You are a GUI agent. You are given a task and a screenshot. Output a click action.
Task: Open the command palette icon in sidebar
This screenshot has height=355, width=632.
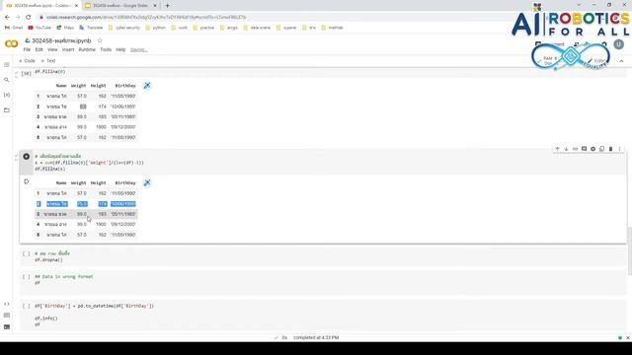pos(7,316)
